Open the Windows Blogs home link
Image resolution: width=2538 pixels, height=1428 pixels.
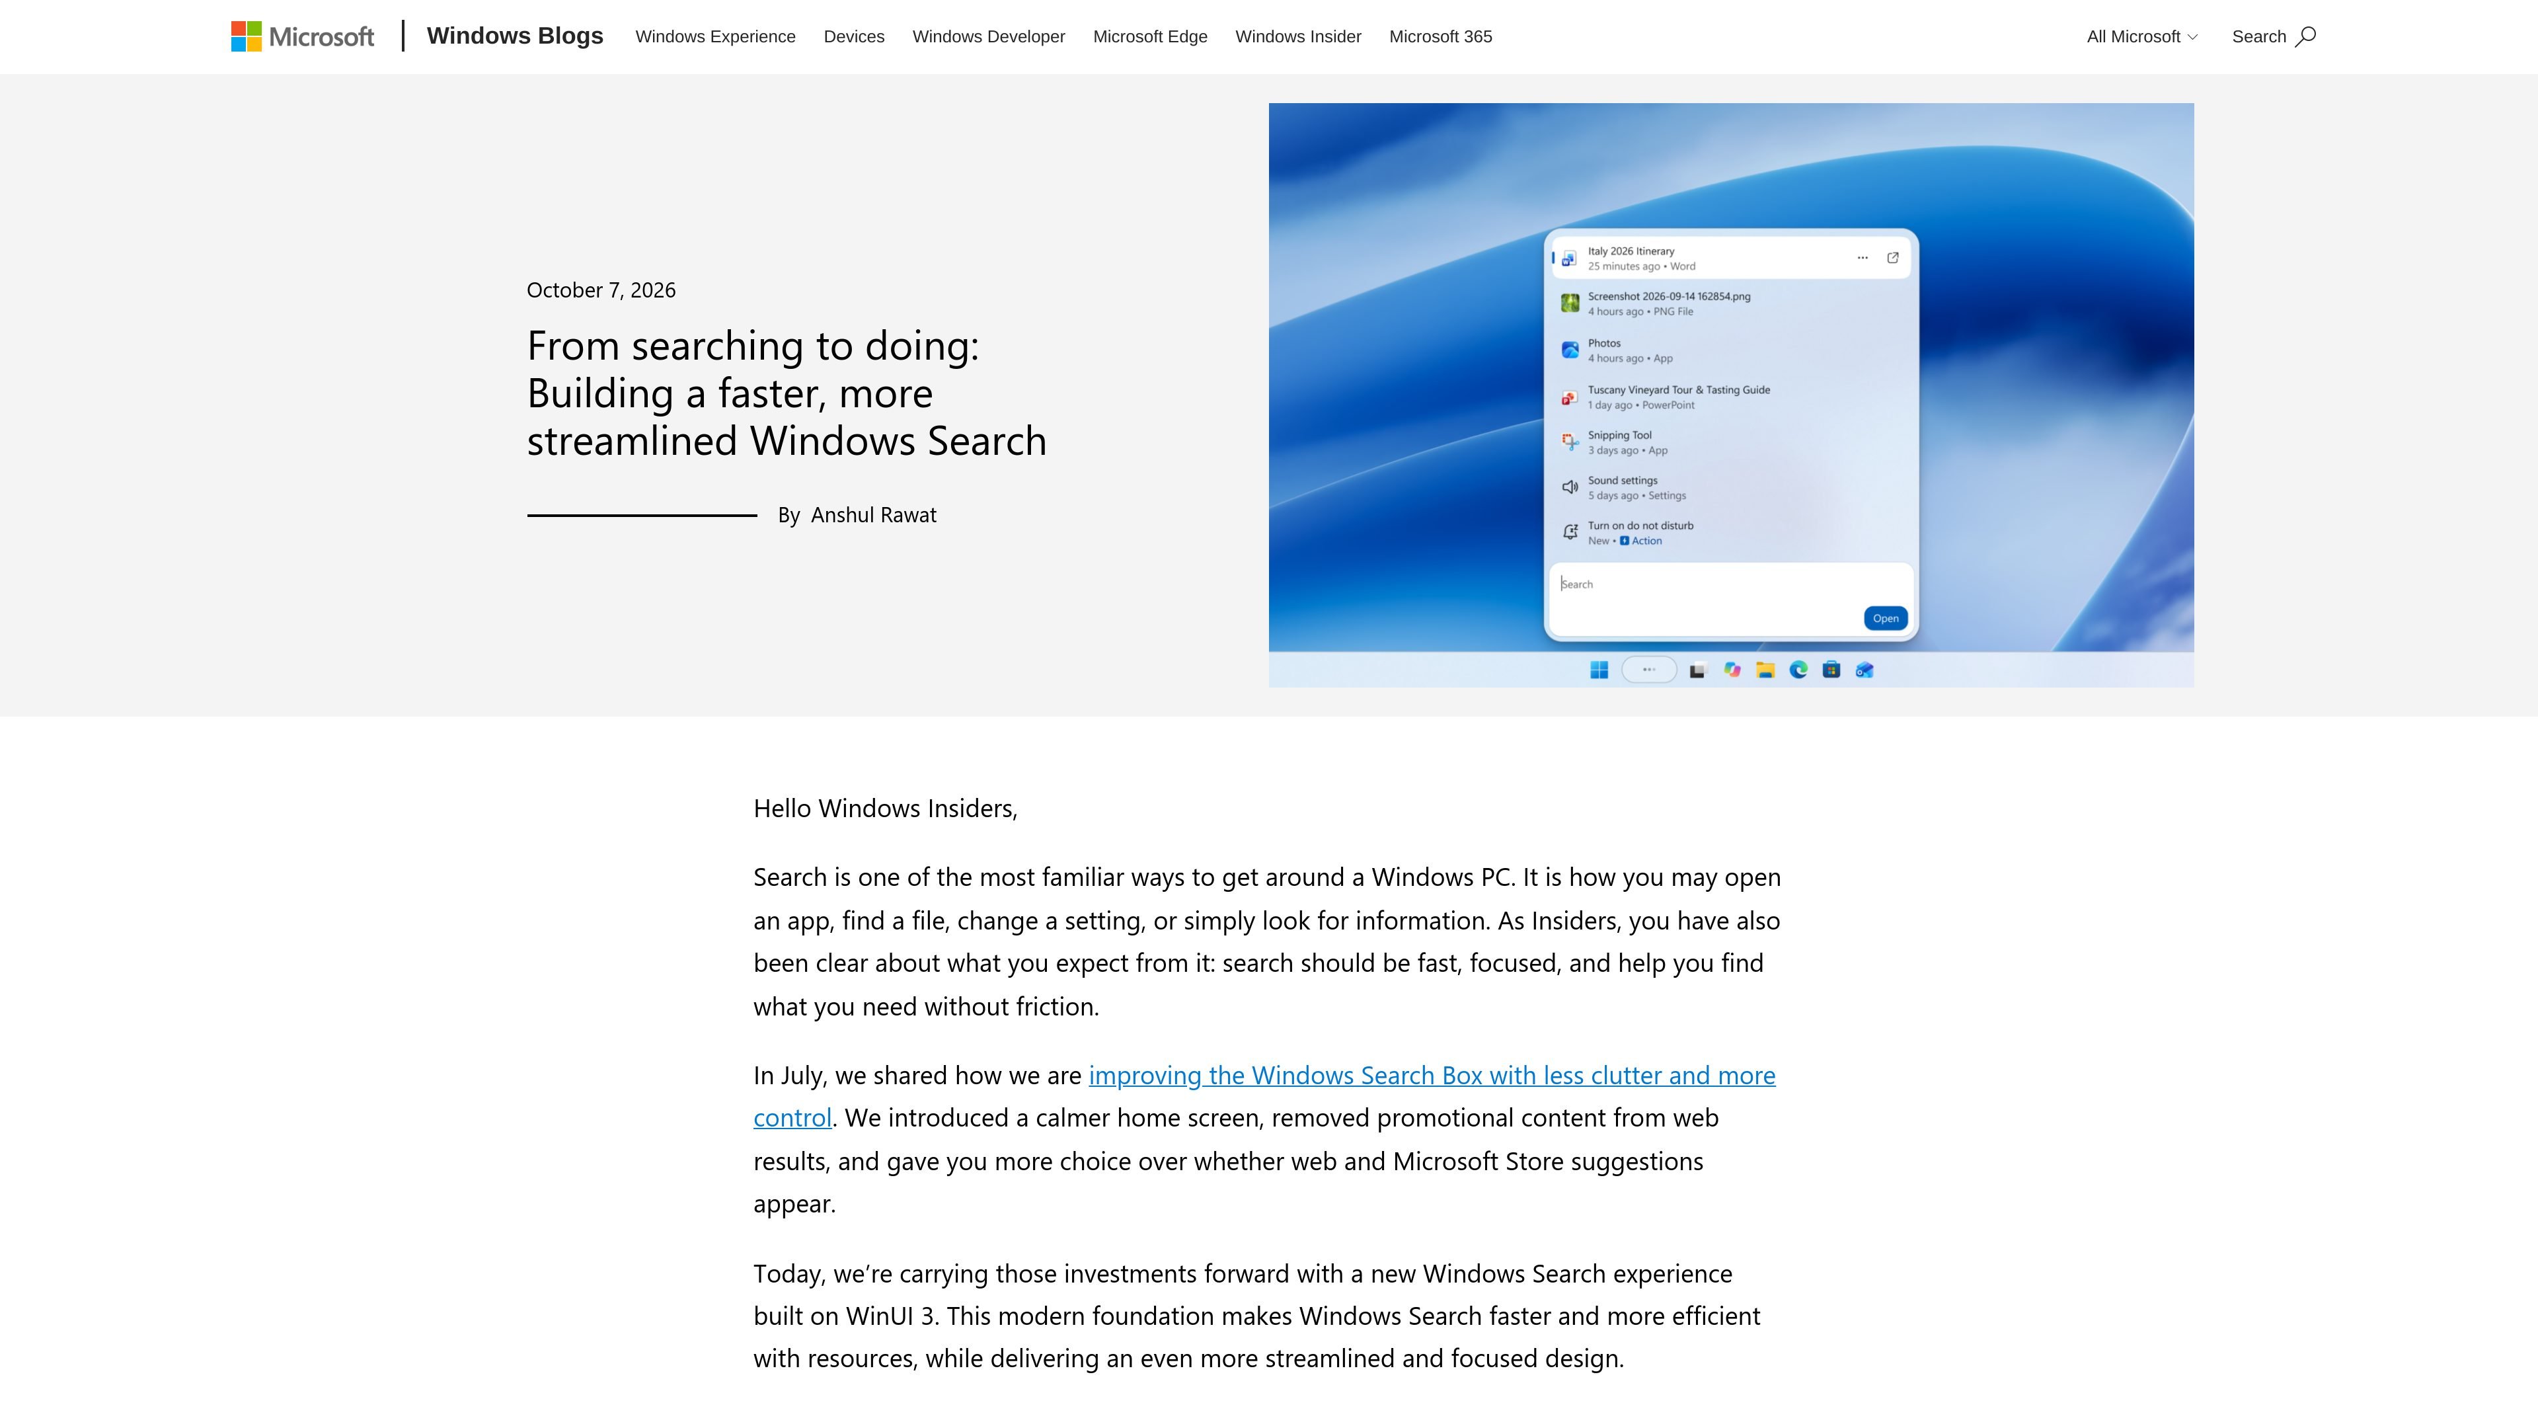[514, 36]
